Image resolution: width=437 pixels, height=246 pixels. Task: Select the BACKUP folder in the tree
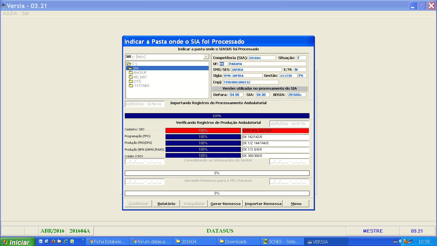point(140,72)
